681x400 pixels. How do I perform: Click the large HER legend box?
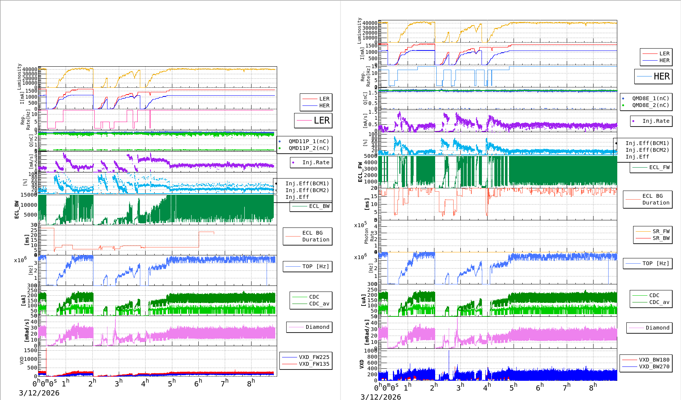click(x=653, y=76)
